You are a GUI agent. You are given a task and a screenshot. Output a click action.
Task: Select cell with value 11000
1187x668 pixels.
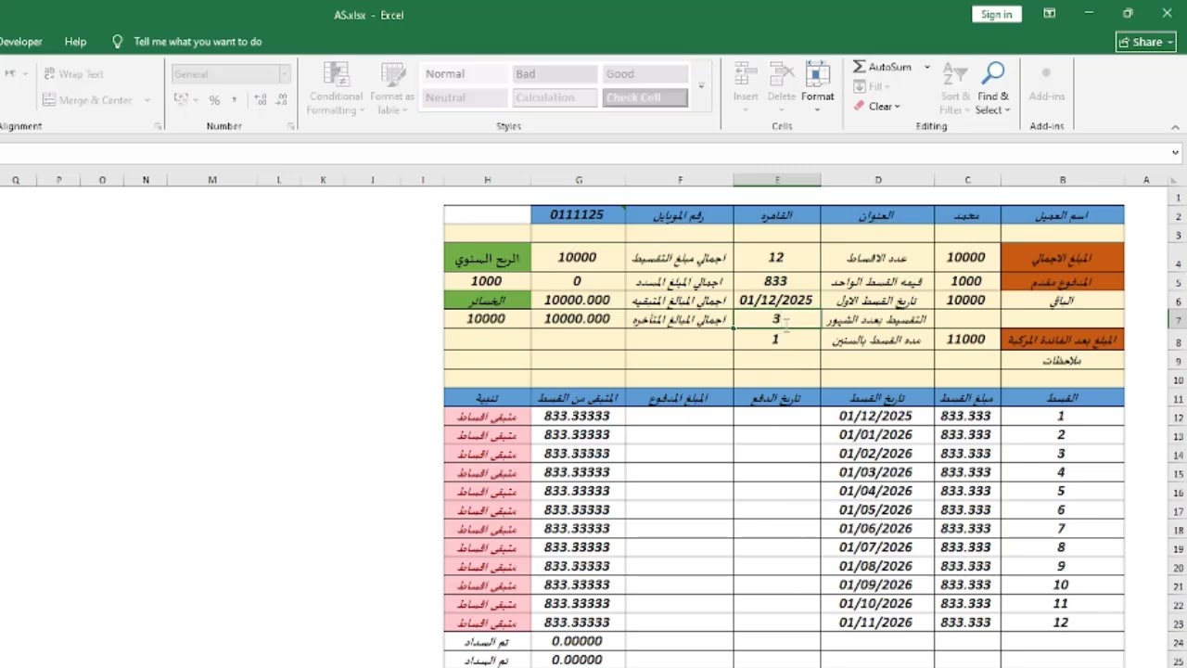tap(967, 340)
